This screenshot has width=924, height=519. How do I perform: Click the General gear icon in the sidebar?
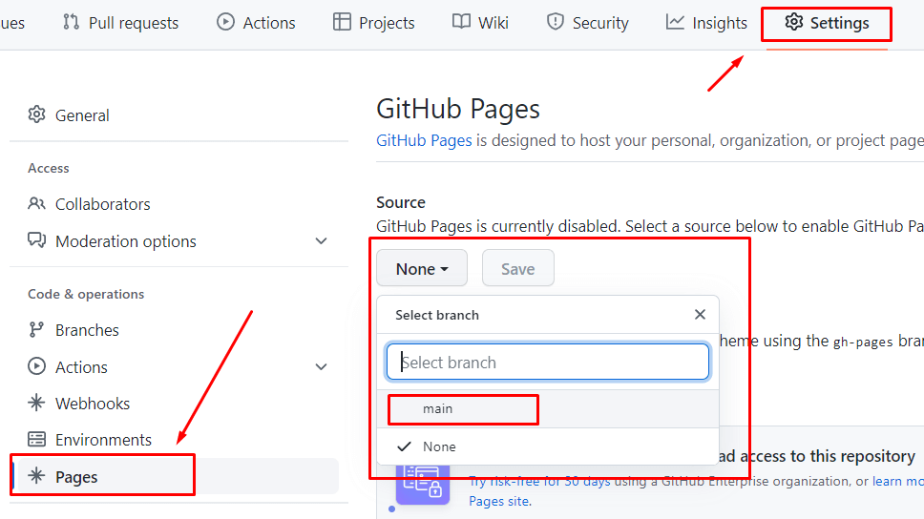pyautogui.click(x=36, y=114)
